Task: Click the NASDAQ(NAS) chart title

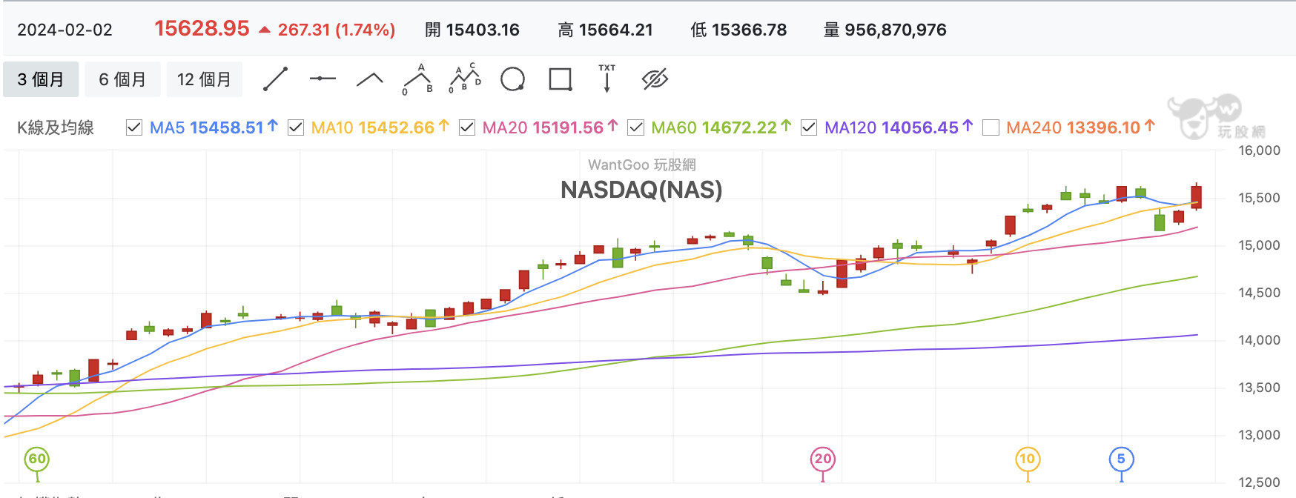Action: tap(641, 190)
